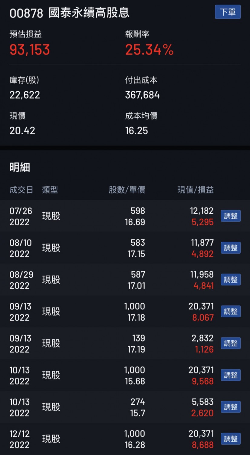Click 調整 for the 07/26 2022 lot
The image size is (250, 455).
(231, 216)
